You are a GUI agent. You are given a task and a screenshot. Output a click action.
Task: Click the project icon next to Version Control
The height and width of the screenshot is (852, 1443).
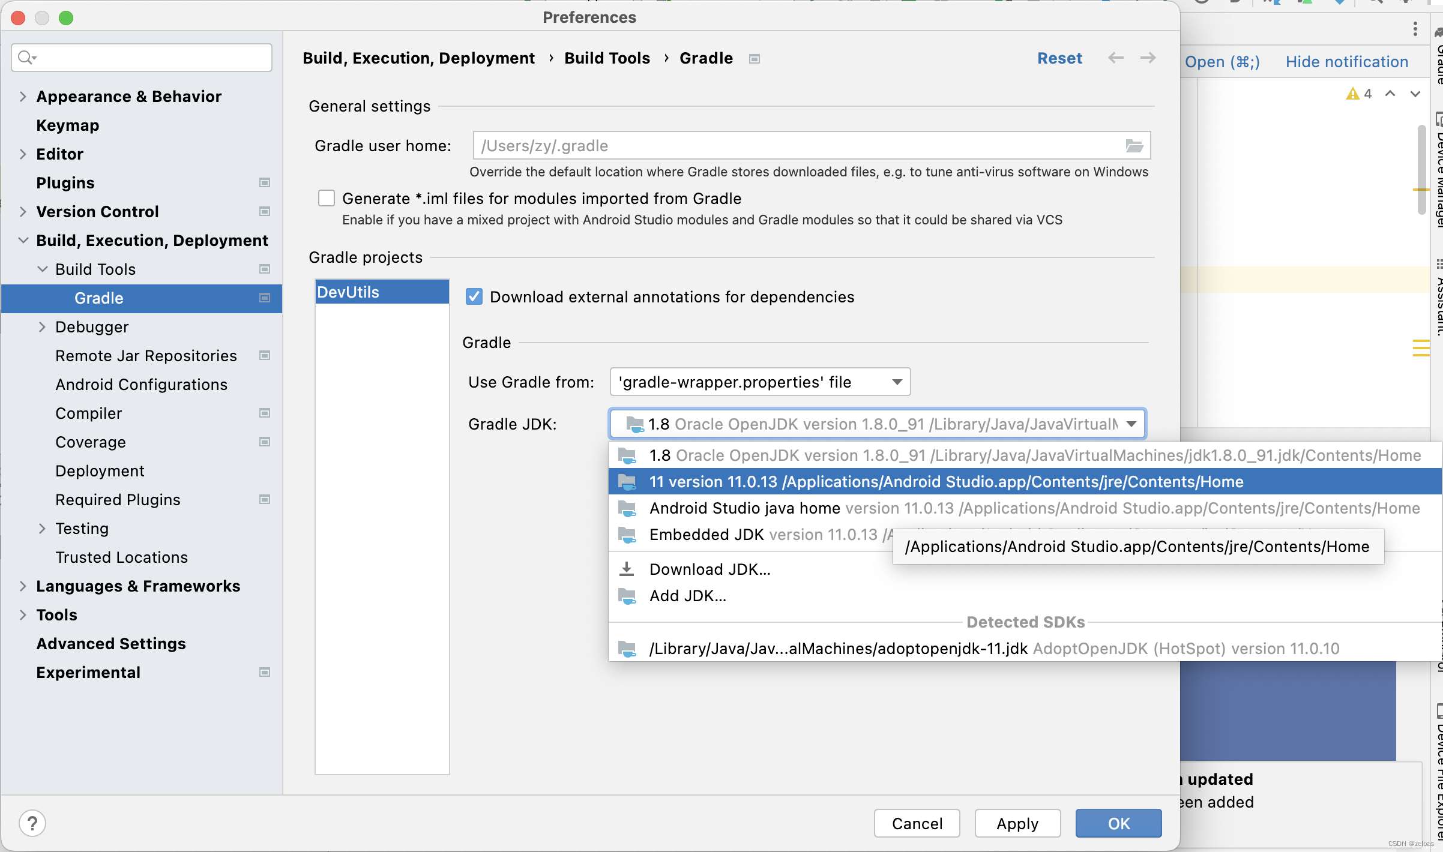pos(264,211)
